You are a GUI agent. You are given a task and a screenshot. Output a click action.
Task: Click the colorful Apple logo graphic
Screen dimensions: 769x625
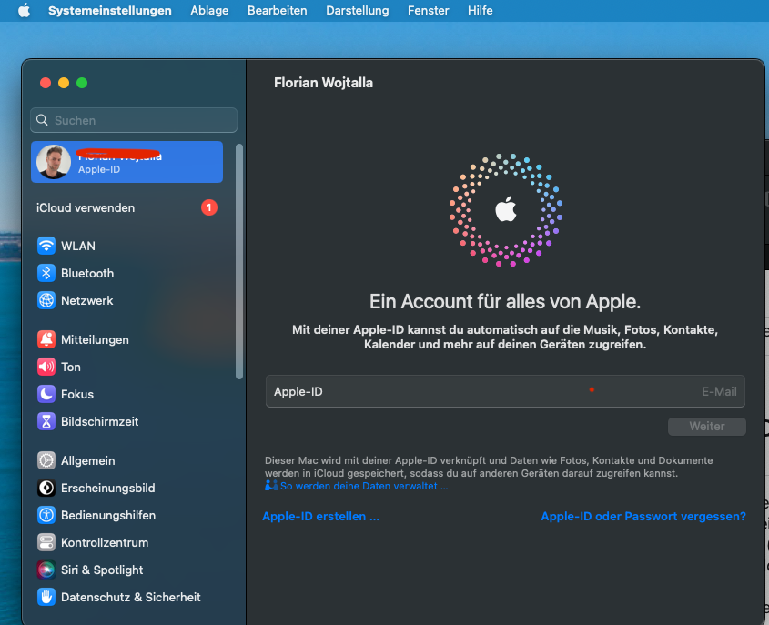coord(506,210)
